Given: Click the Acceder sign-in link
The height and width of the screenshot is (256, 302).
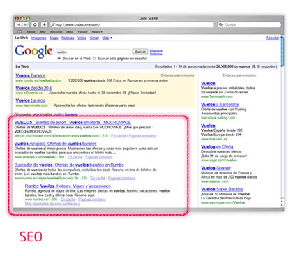Looking at the screenshot, I should [272, 38].
